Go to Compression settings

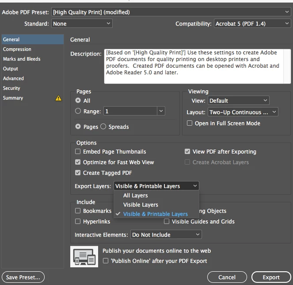(33, 49)
